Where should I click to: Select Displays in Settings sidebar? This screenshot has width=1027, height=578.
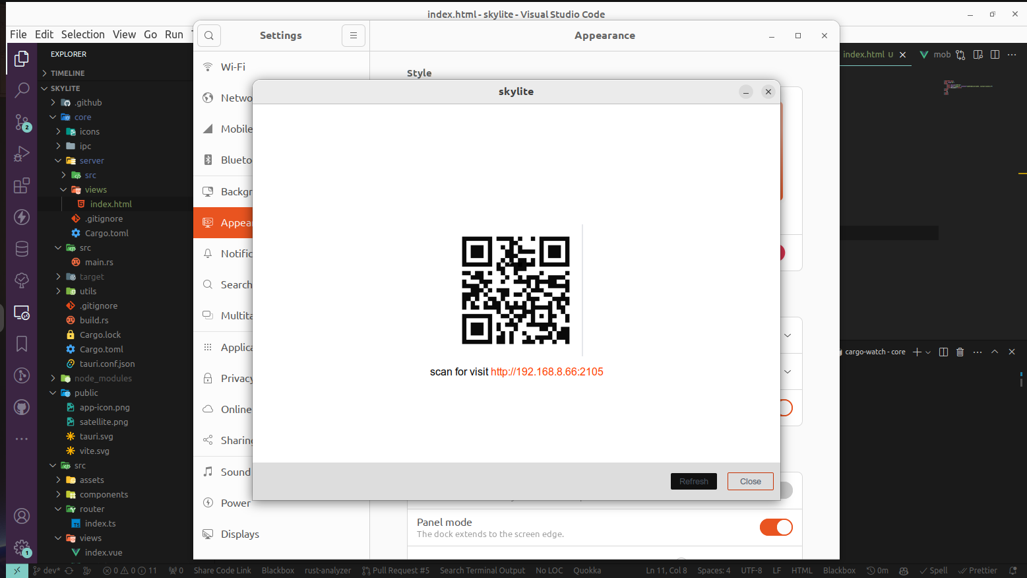coord(282,534)
